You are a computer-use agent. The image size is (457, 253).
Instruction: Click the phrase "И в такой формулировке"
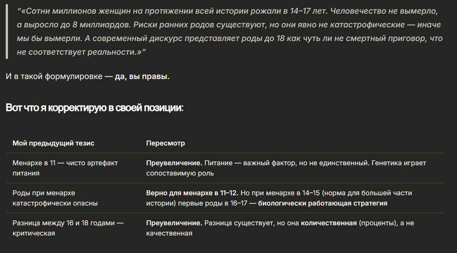(x=54, y=76)
